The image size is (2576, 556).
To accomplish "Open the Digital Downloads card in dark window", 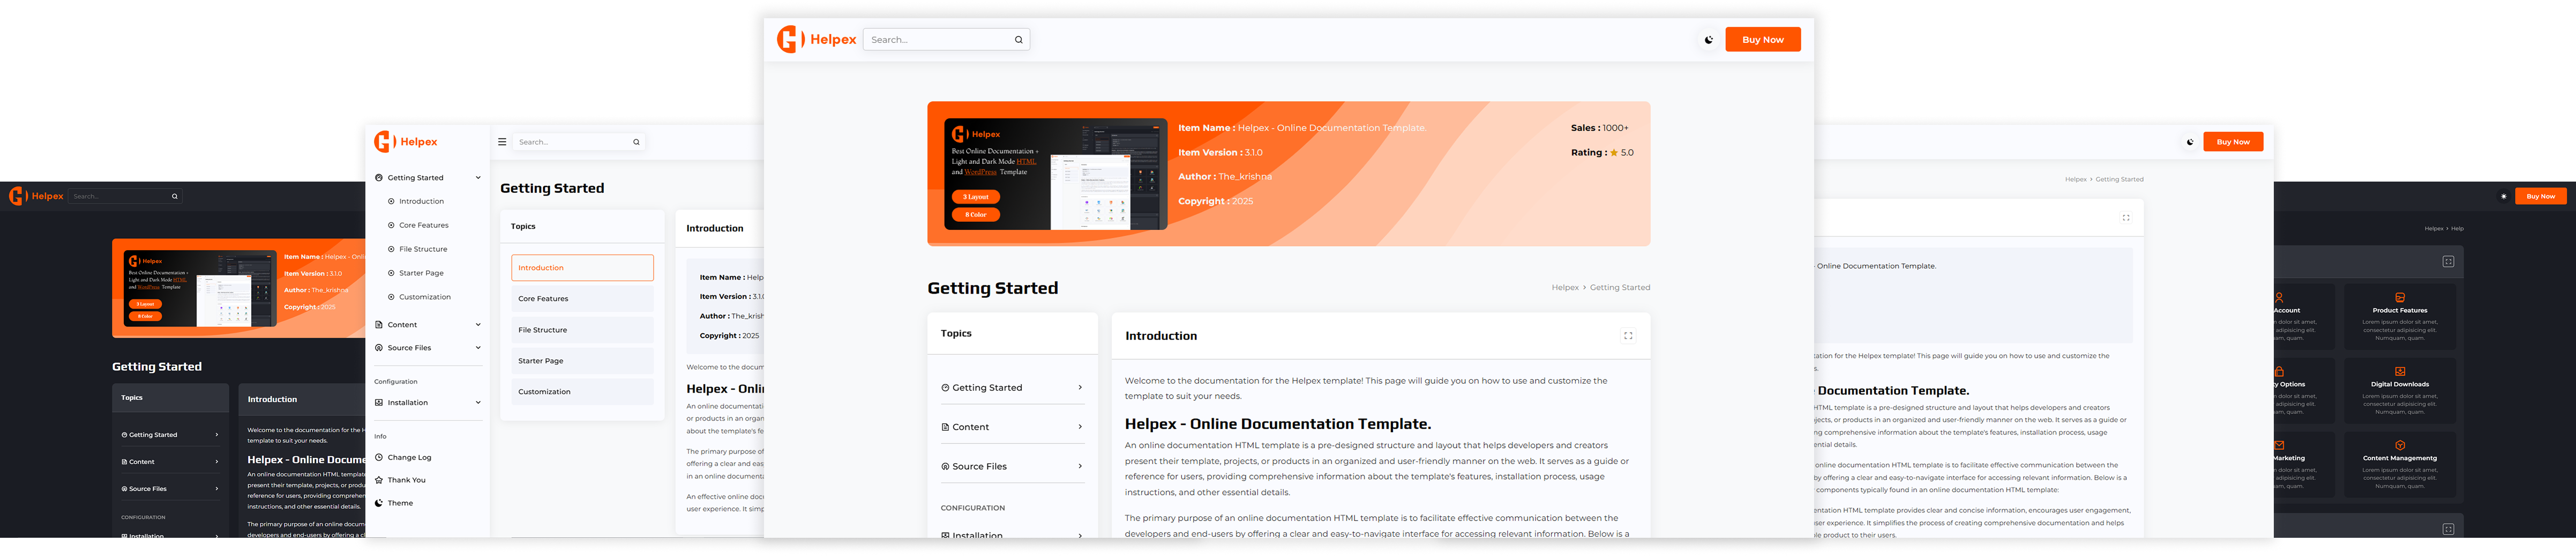I will click(2400, 390).
